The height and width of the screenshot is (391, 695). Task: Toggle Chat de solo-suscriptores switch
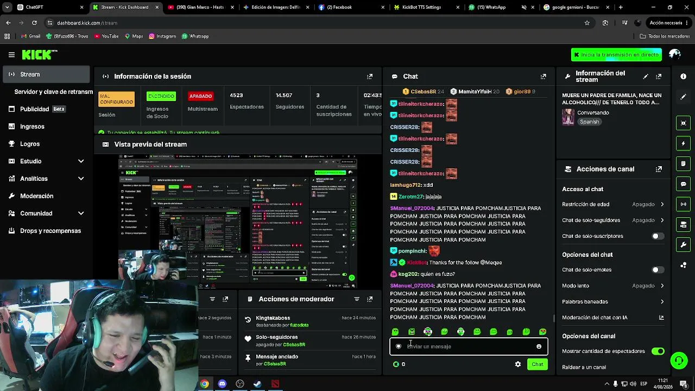(658, 236)
